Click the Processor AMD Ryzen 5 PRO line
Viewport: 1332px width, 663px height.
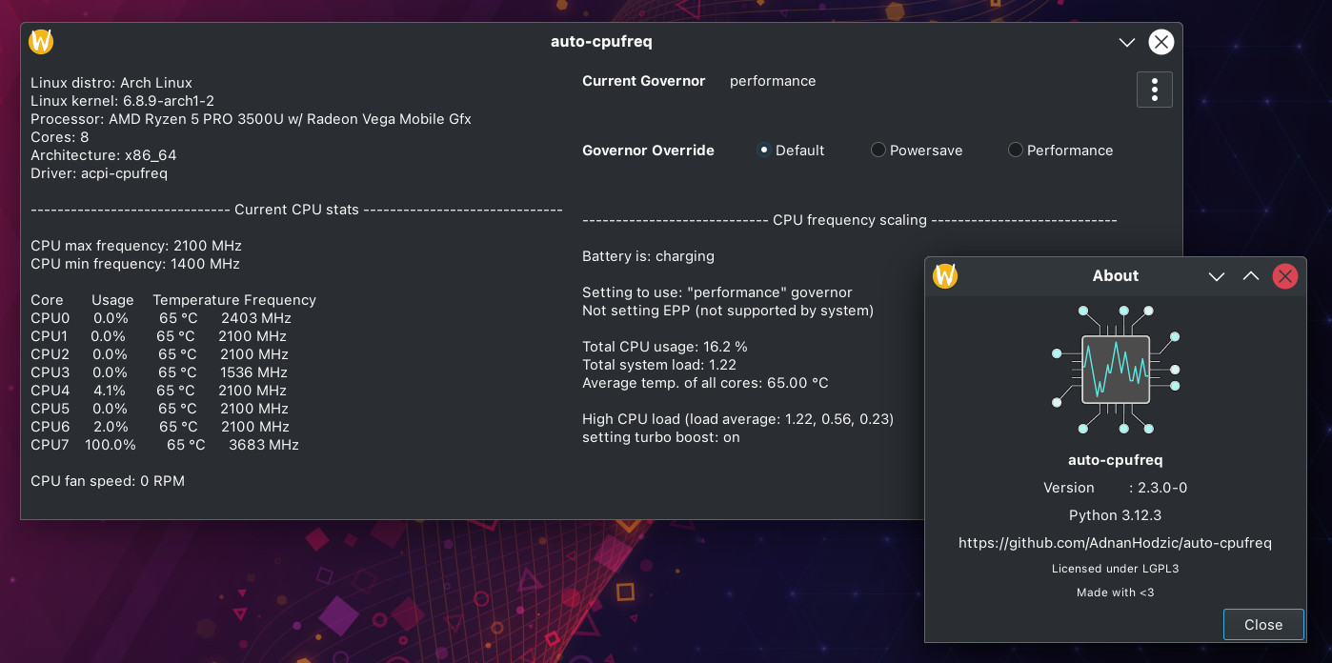[251, 119]
